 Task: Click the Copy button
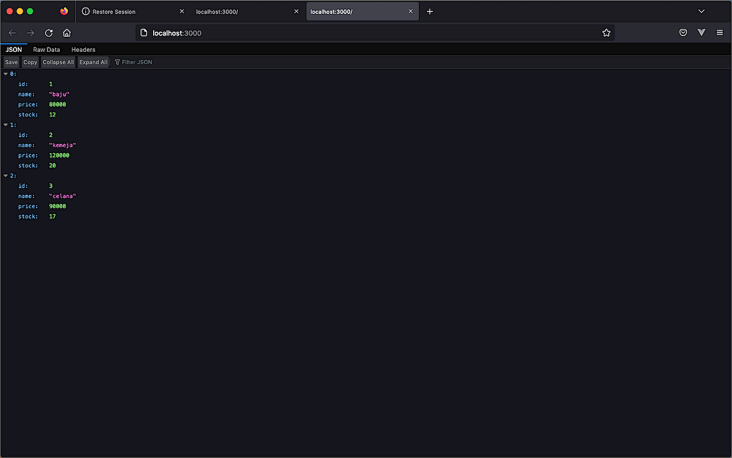coord(30,62)
